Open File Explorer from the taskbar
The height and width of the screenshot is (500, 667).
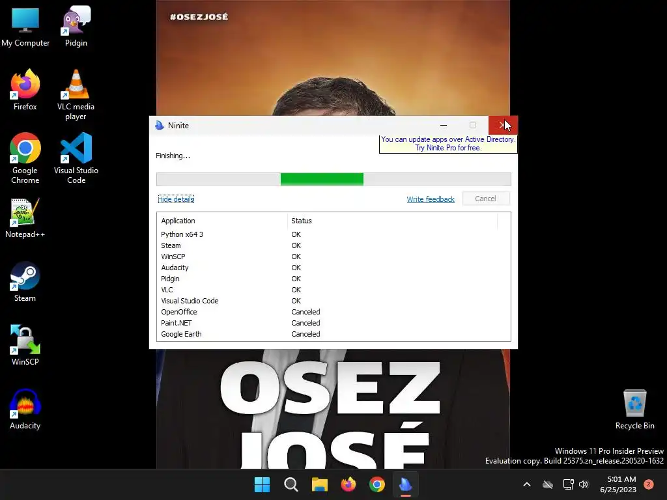click(x=319, y=484)
